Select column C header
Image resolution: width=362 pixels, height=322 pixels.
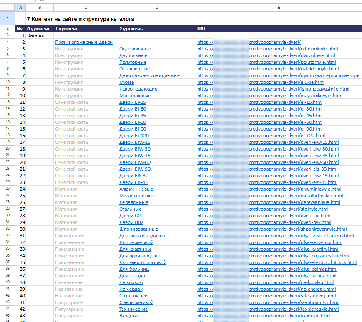(x=85, y=8)
